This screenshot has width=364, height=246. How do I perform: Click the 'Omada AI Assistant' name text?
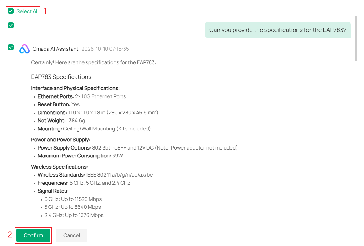[x=55, y=49]
